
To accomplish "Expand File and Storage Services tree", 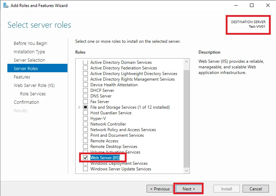I will [79, 107].
